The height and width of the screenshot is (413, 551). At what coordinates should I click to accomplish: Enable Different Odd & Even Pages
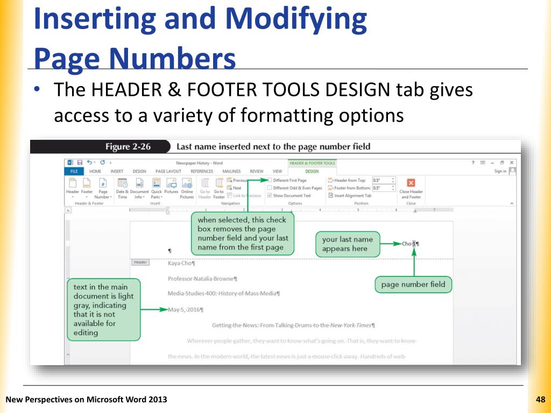[270, 188]
